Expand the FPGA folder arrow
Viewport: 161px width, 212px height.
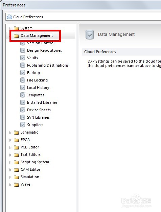(x=10, y=140)
